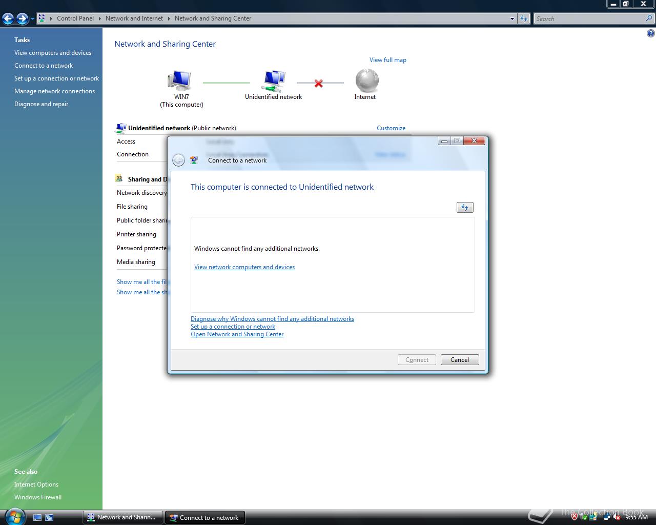The height and width of the screenshot is (525, 656).
Task: Click Diagnose why Windows cannot find additional networks
Action: point(272,319)
